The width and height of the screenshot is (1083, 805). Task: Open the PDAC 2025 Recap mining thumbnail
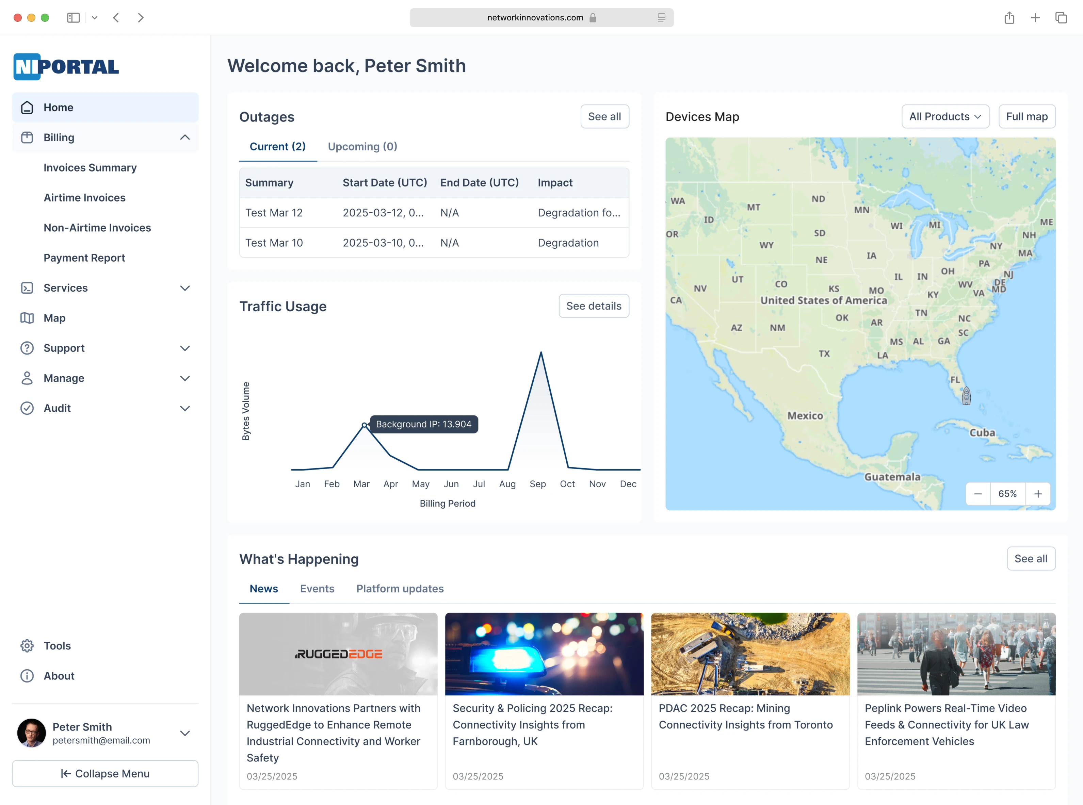750,654
